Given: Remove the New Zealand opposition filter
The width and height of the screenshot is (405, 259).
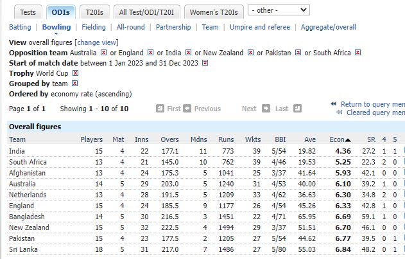Looking at the screenshot, I should [x=250, y=53].
